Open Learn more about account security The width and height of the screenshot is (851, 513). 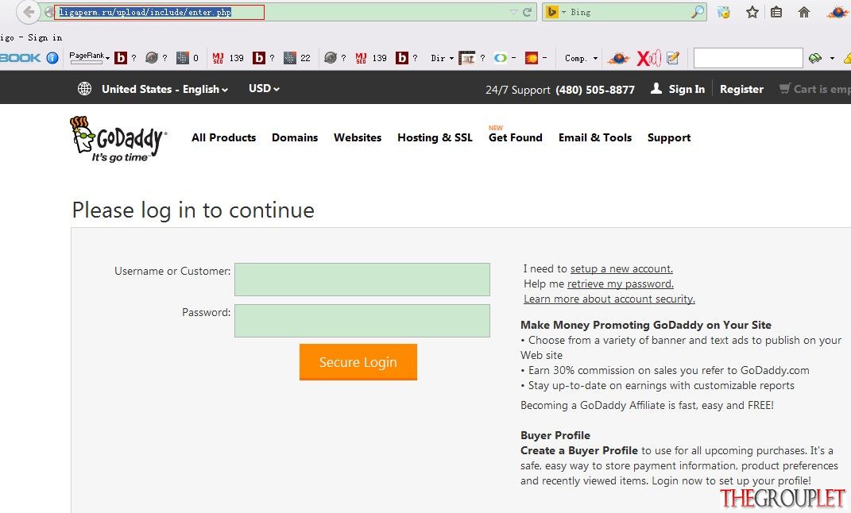click(609, 299)
